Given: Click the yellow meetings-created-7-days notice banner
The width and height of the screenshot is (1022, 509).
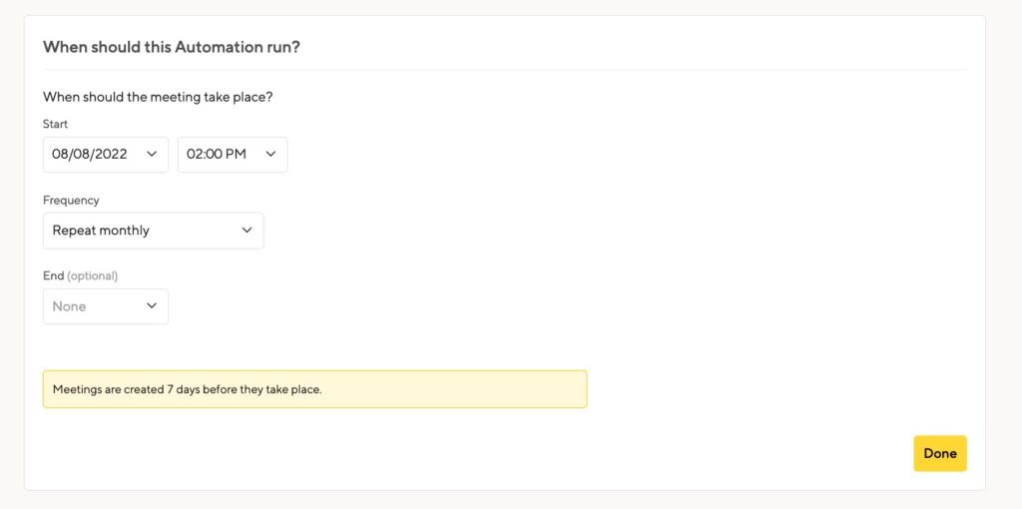Looking at the screenshot, I should tap(314, 389).
